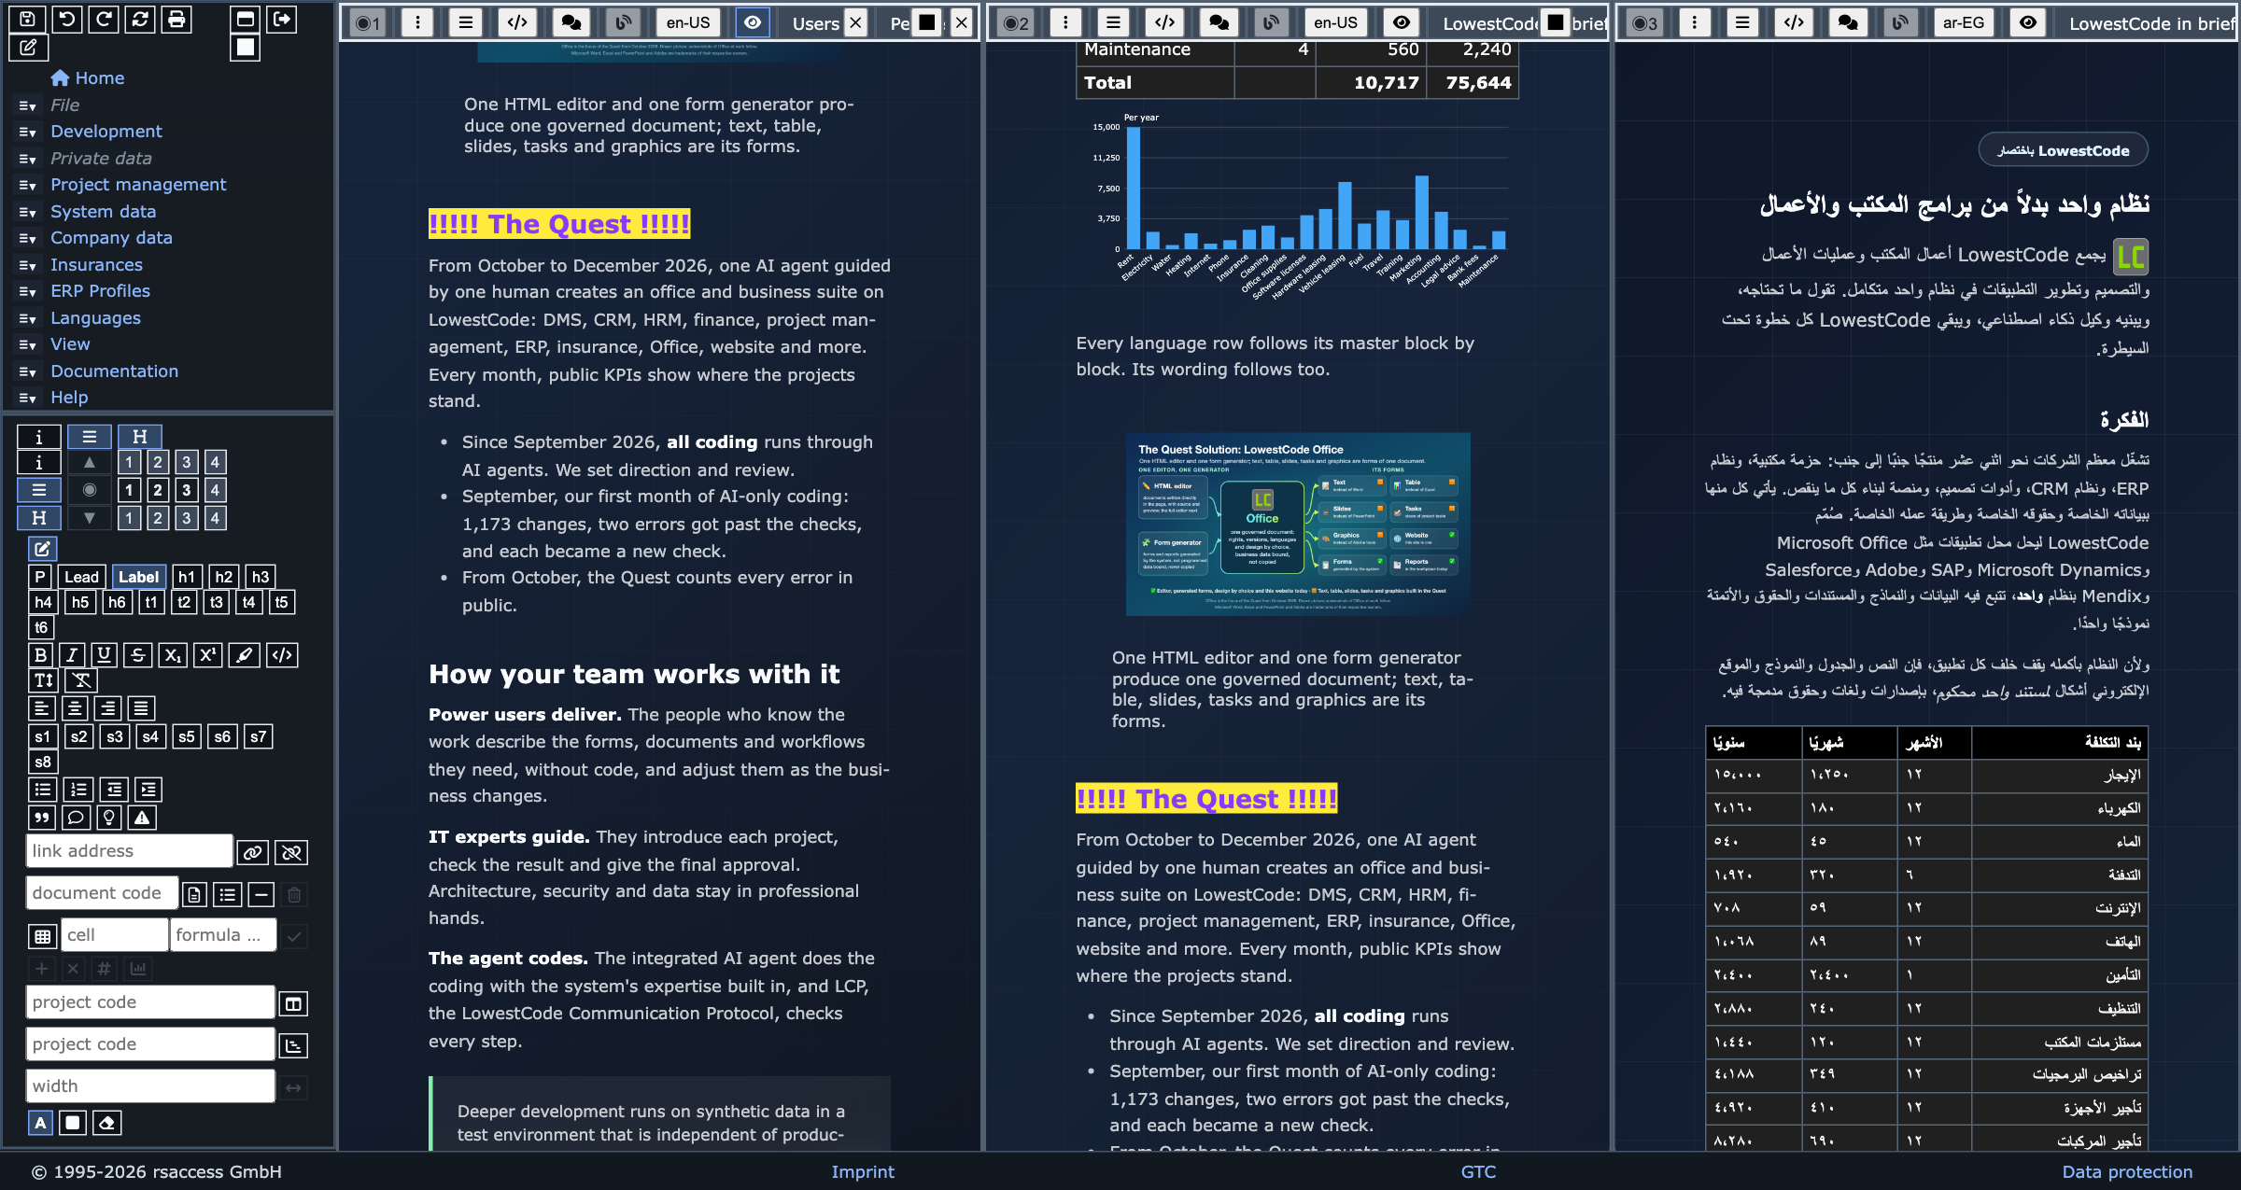Screen dimensions: 2241x1190
Task: Click the lightbulb tip icon
Action: pyautogui.click(x=109, y=818)
